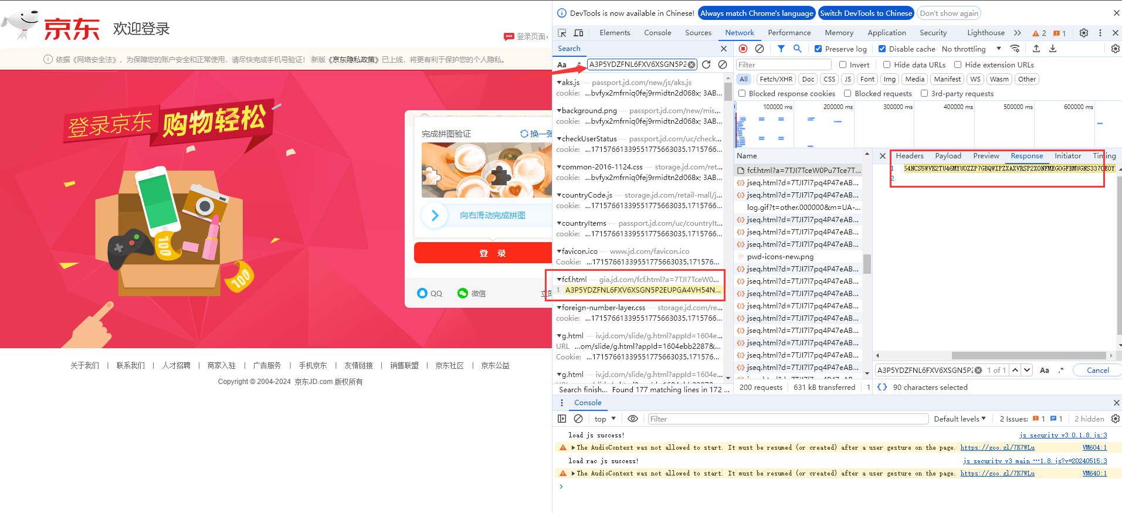This screenshot has height=513, width=1122.
Task: Enable the Invert filter checkbox
Action: (843, 64)
